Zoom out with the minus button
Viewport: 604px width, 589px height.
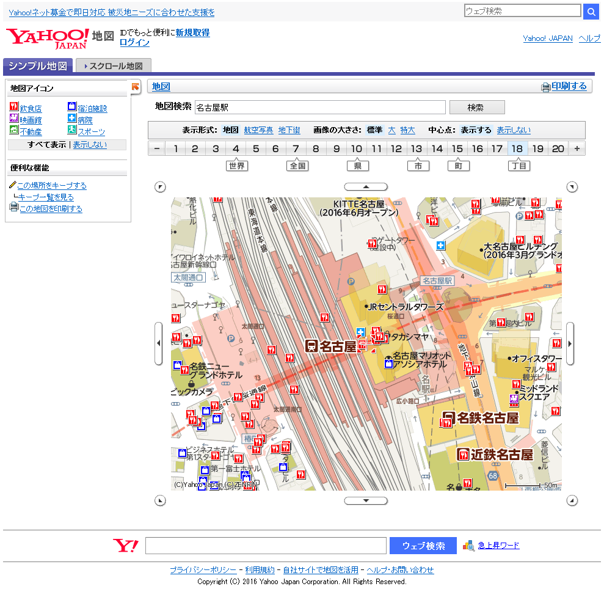[157, 148]
